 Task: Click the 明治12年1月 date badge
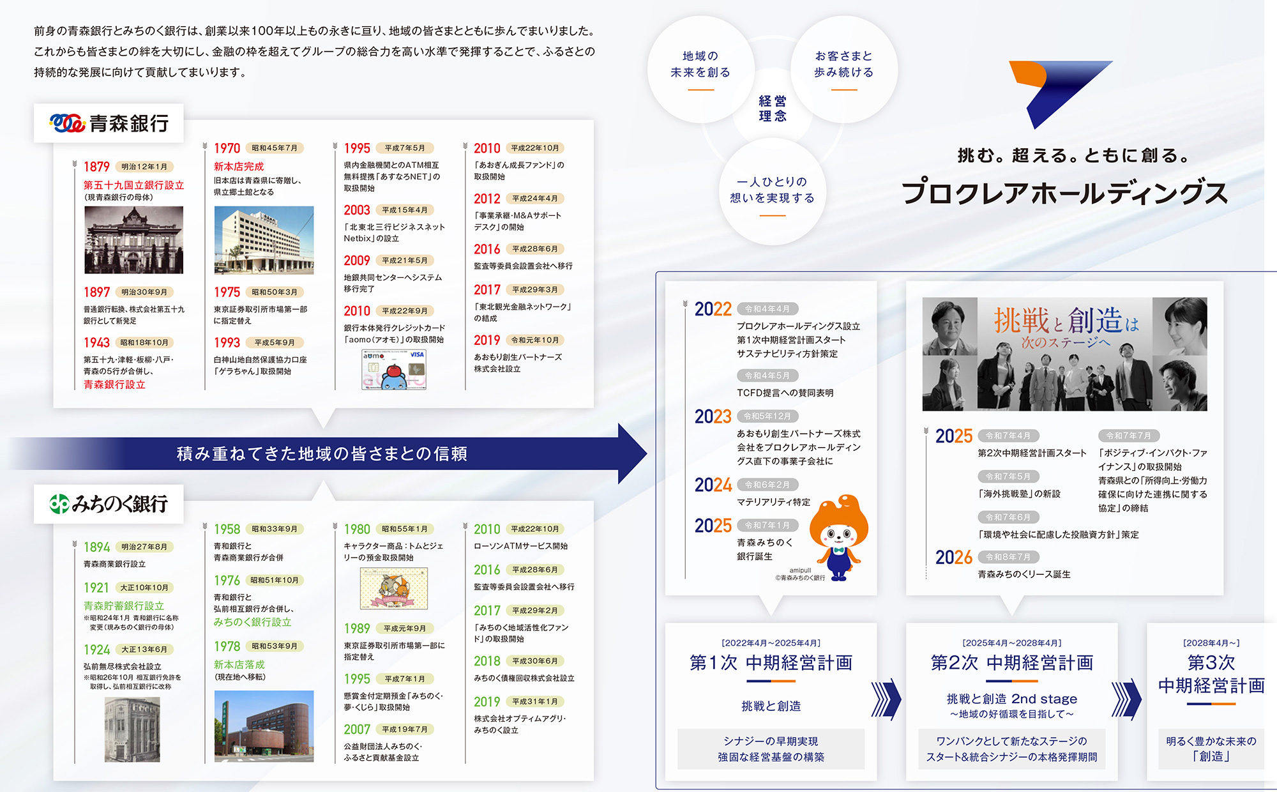pyautogui.click(x=144, y=167)
